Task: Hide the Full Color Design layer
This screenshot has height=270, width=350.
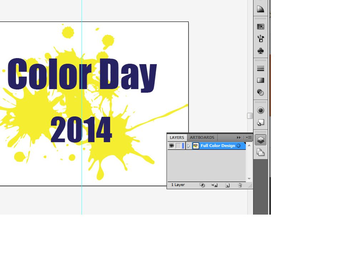Action: click(171, 146)
